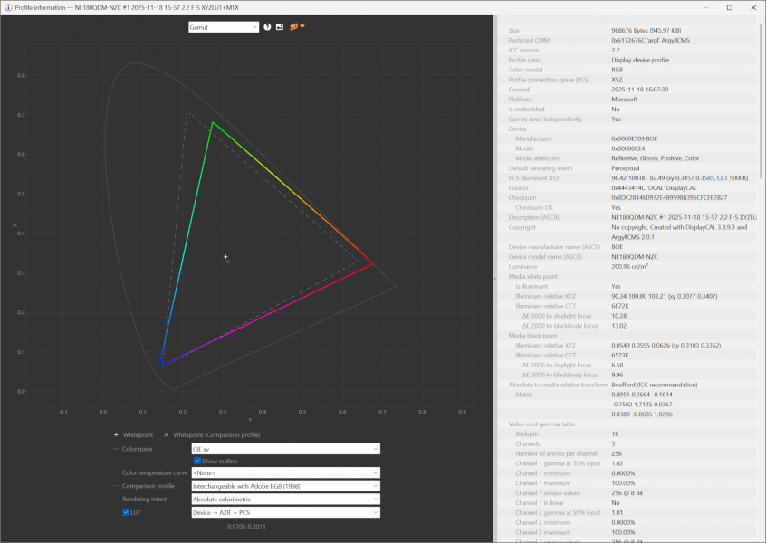Click the save graph image icon
Screen dimensions: 766x543
[280, 27]
